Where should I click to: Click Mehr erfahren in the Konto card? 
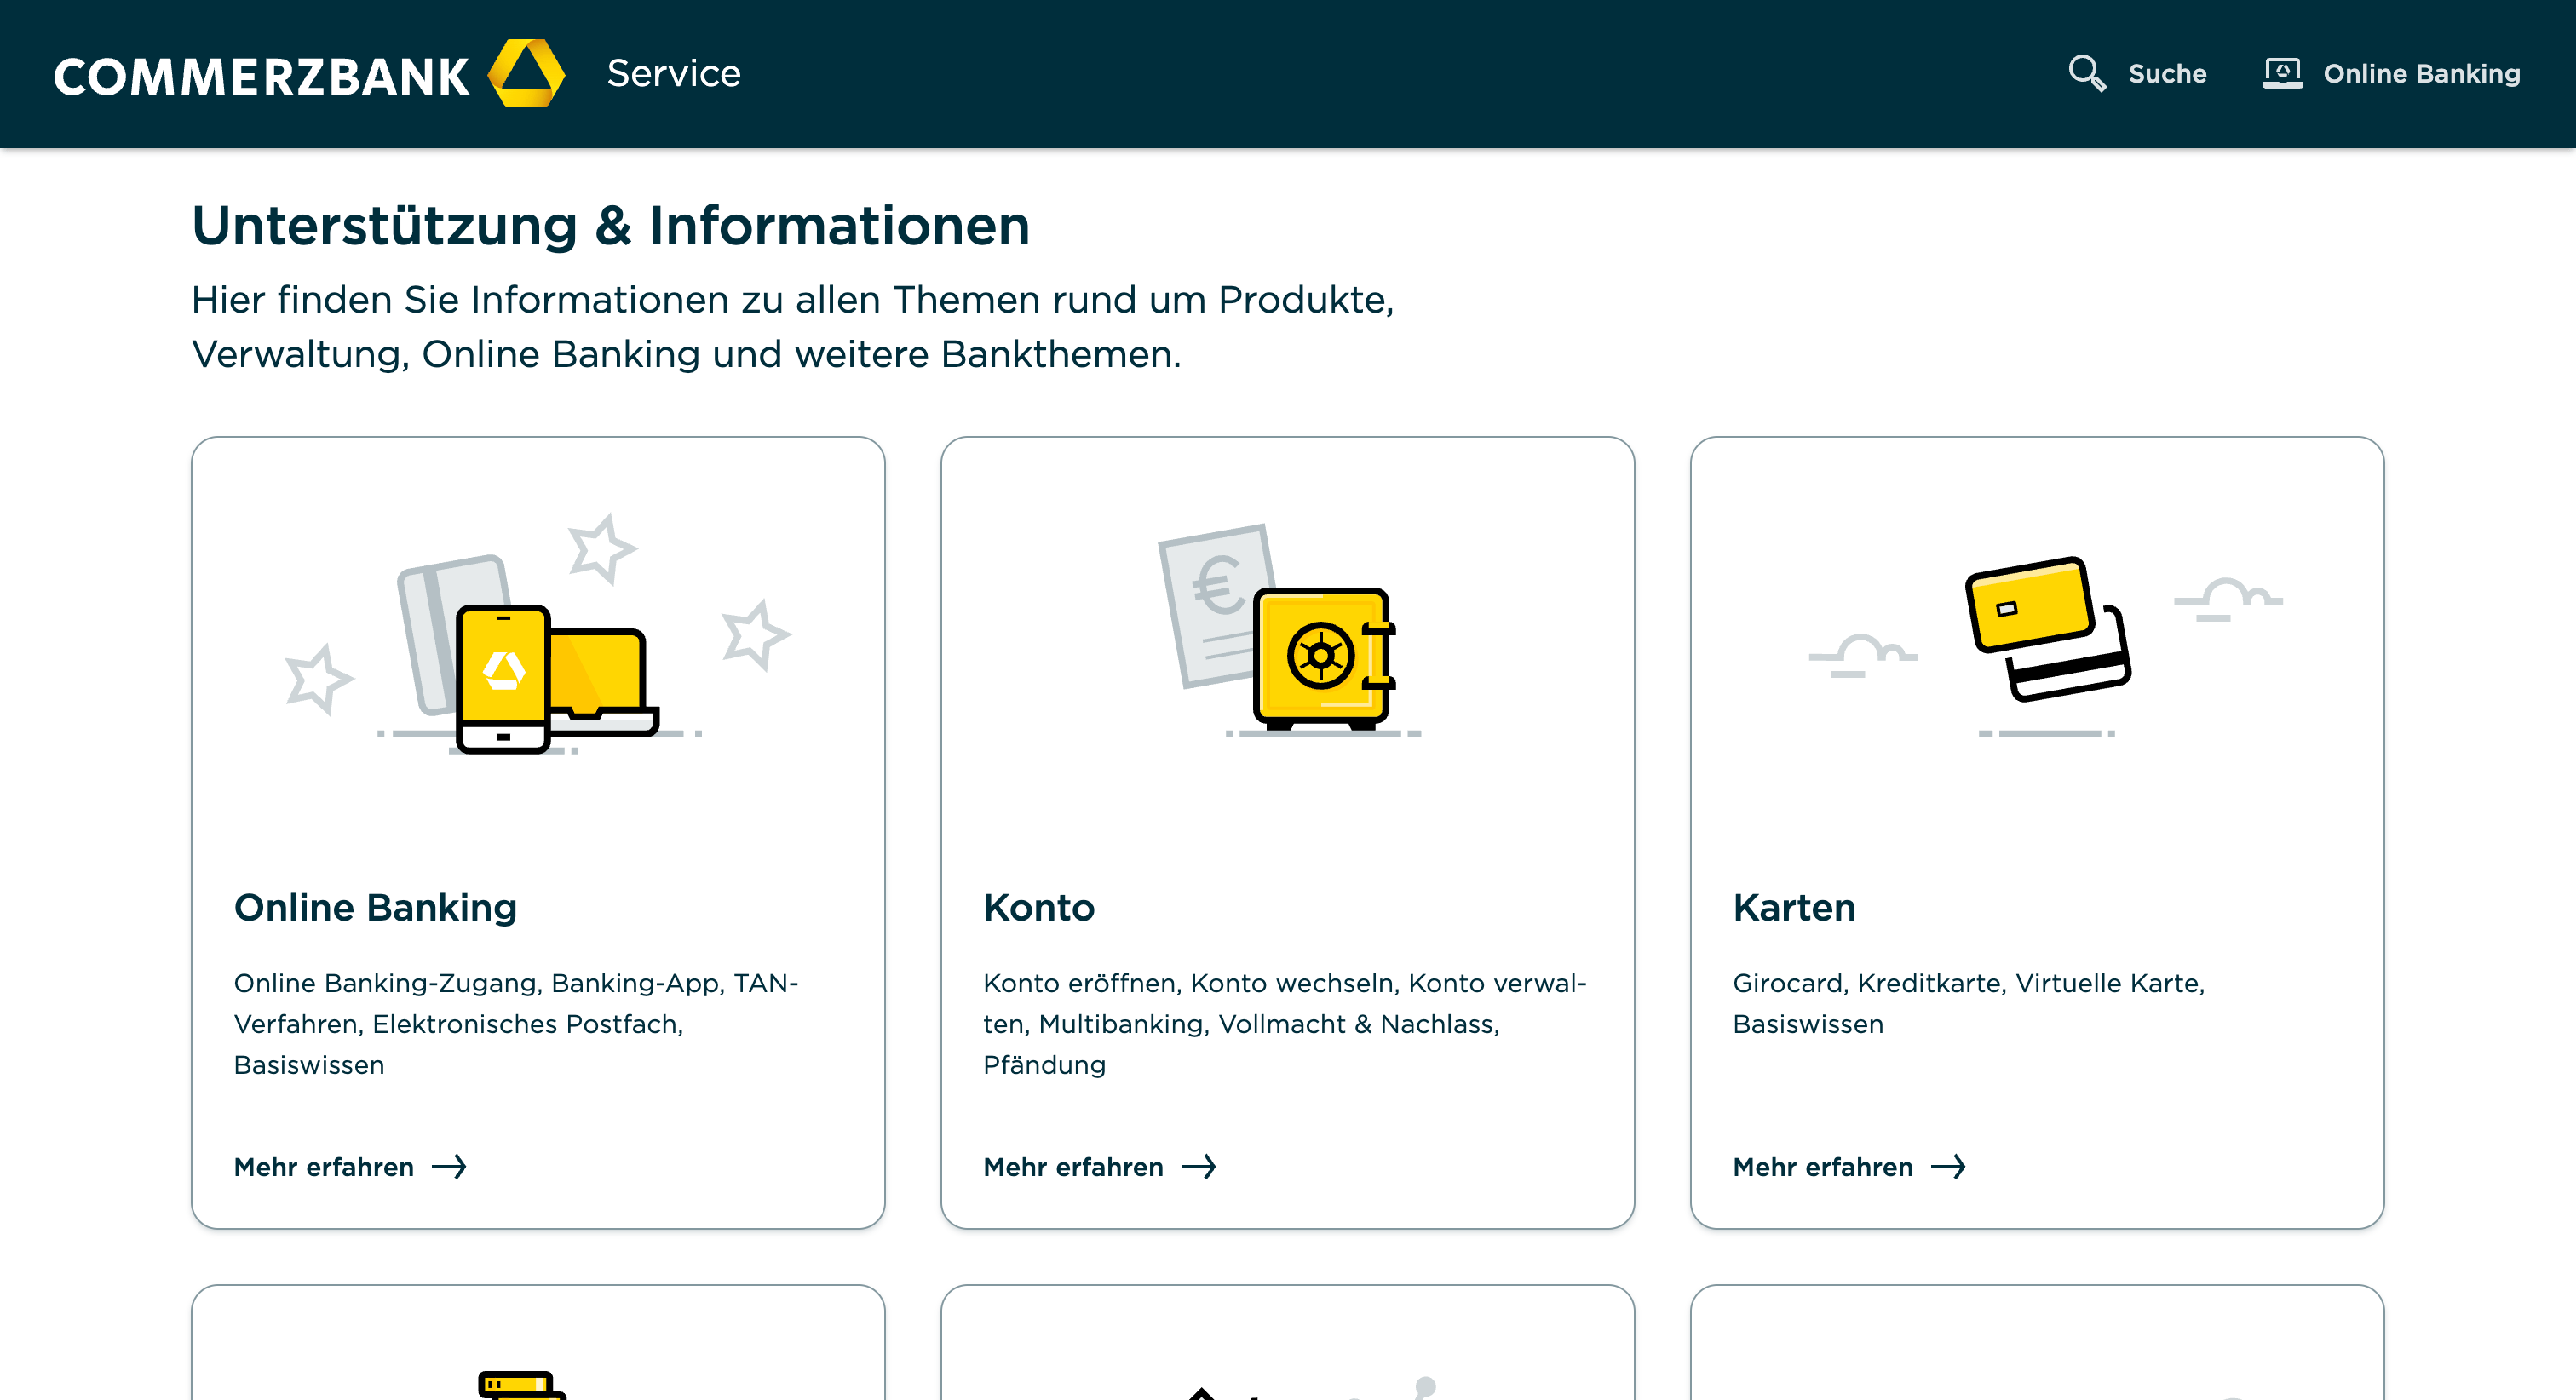[x=1073, y=1167]
